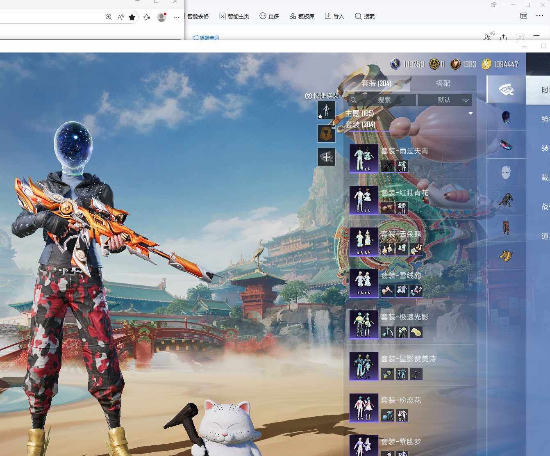Viewport: 550px width, 456px height.
Task: Select the 套装-雨过天青 outfit thumbnail
Action: (364, 158)
